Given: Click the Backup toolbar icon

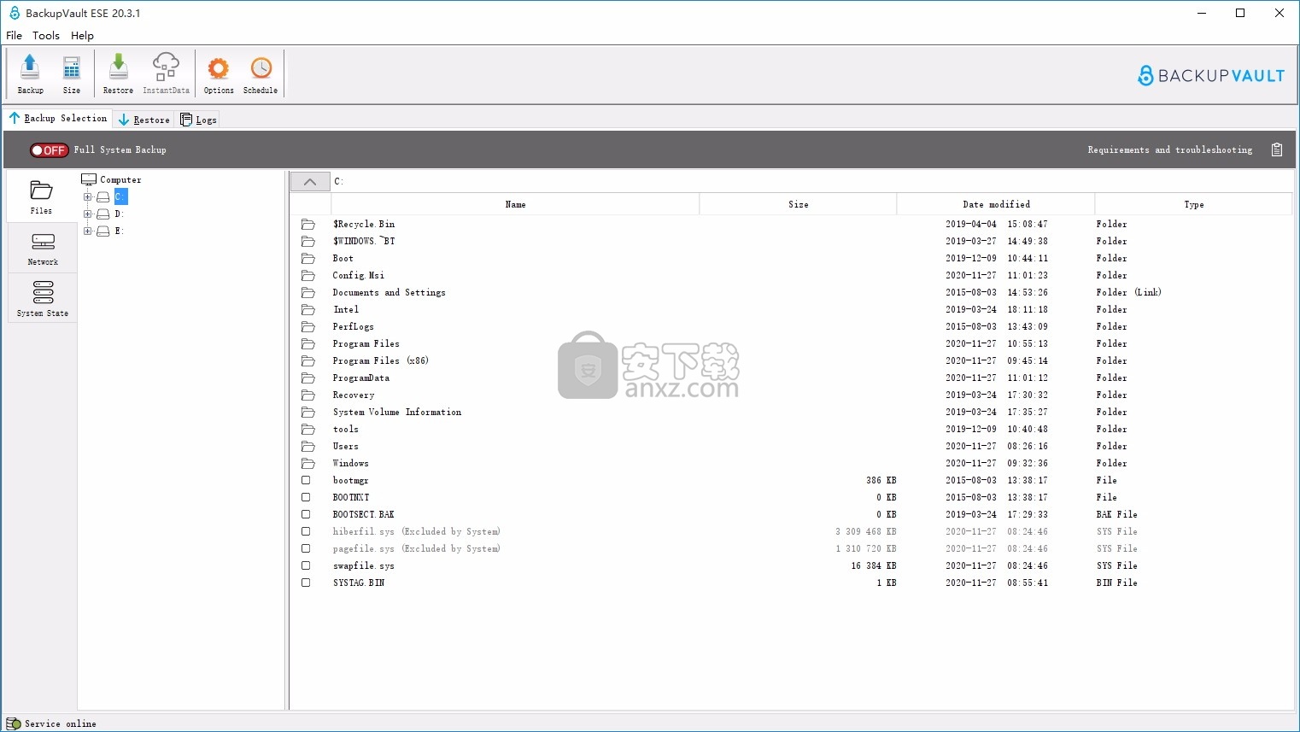Looking at the screenshot, I should click(x=30, y=73).
